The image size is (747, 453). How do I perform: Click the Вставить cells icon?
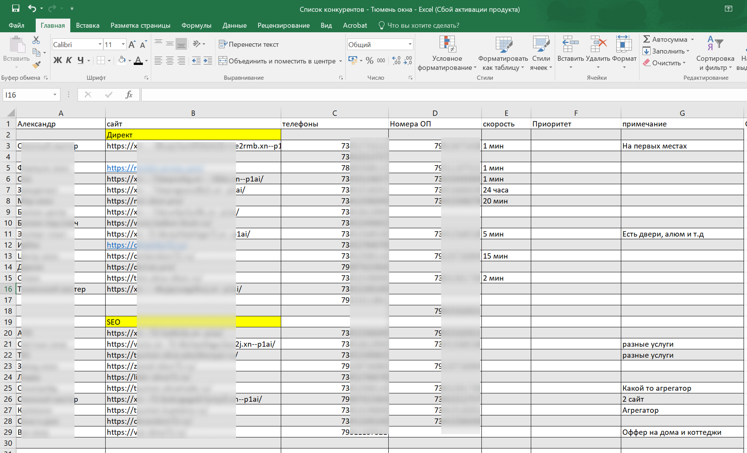[570, 44]
